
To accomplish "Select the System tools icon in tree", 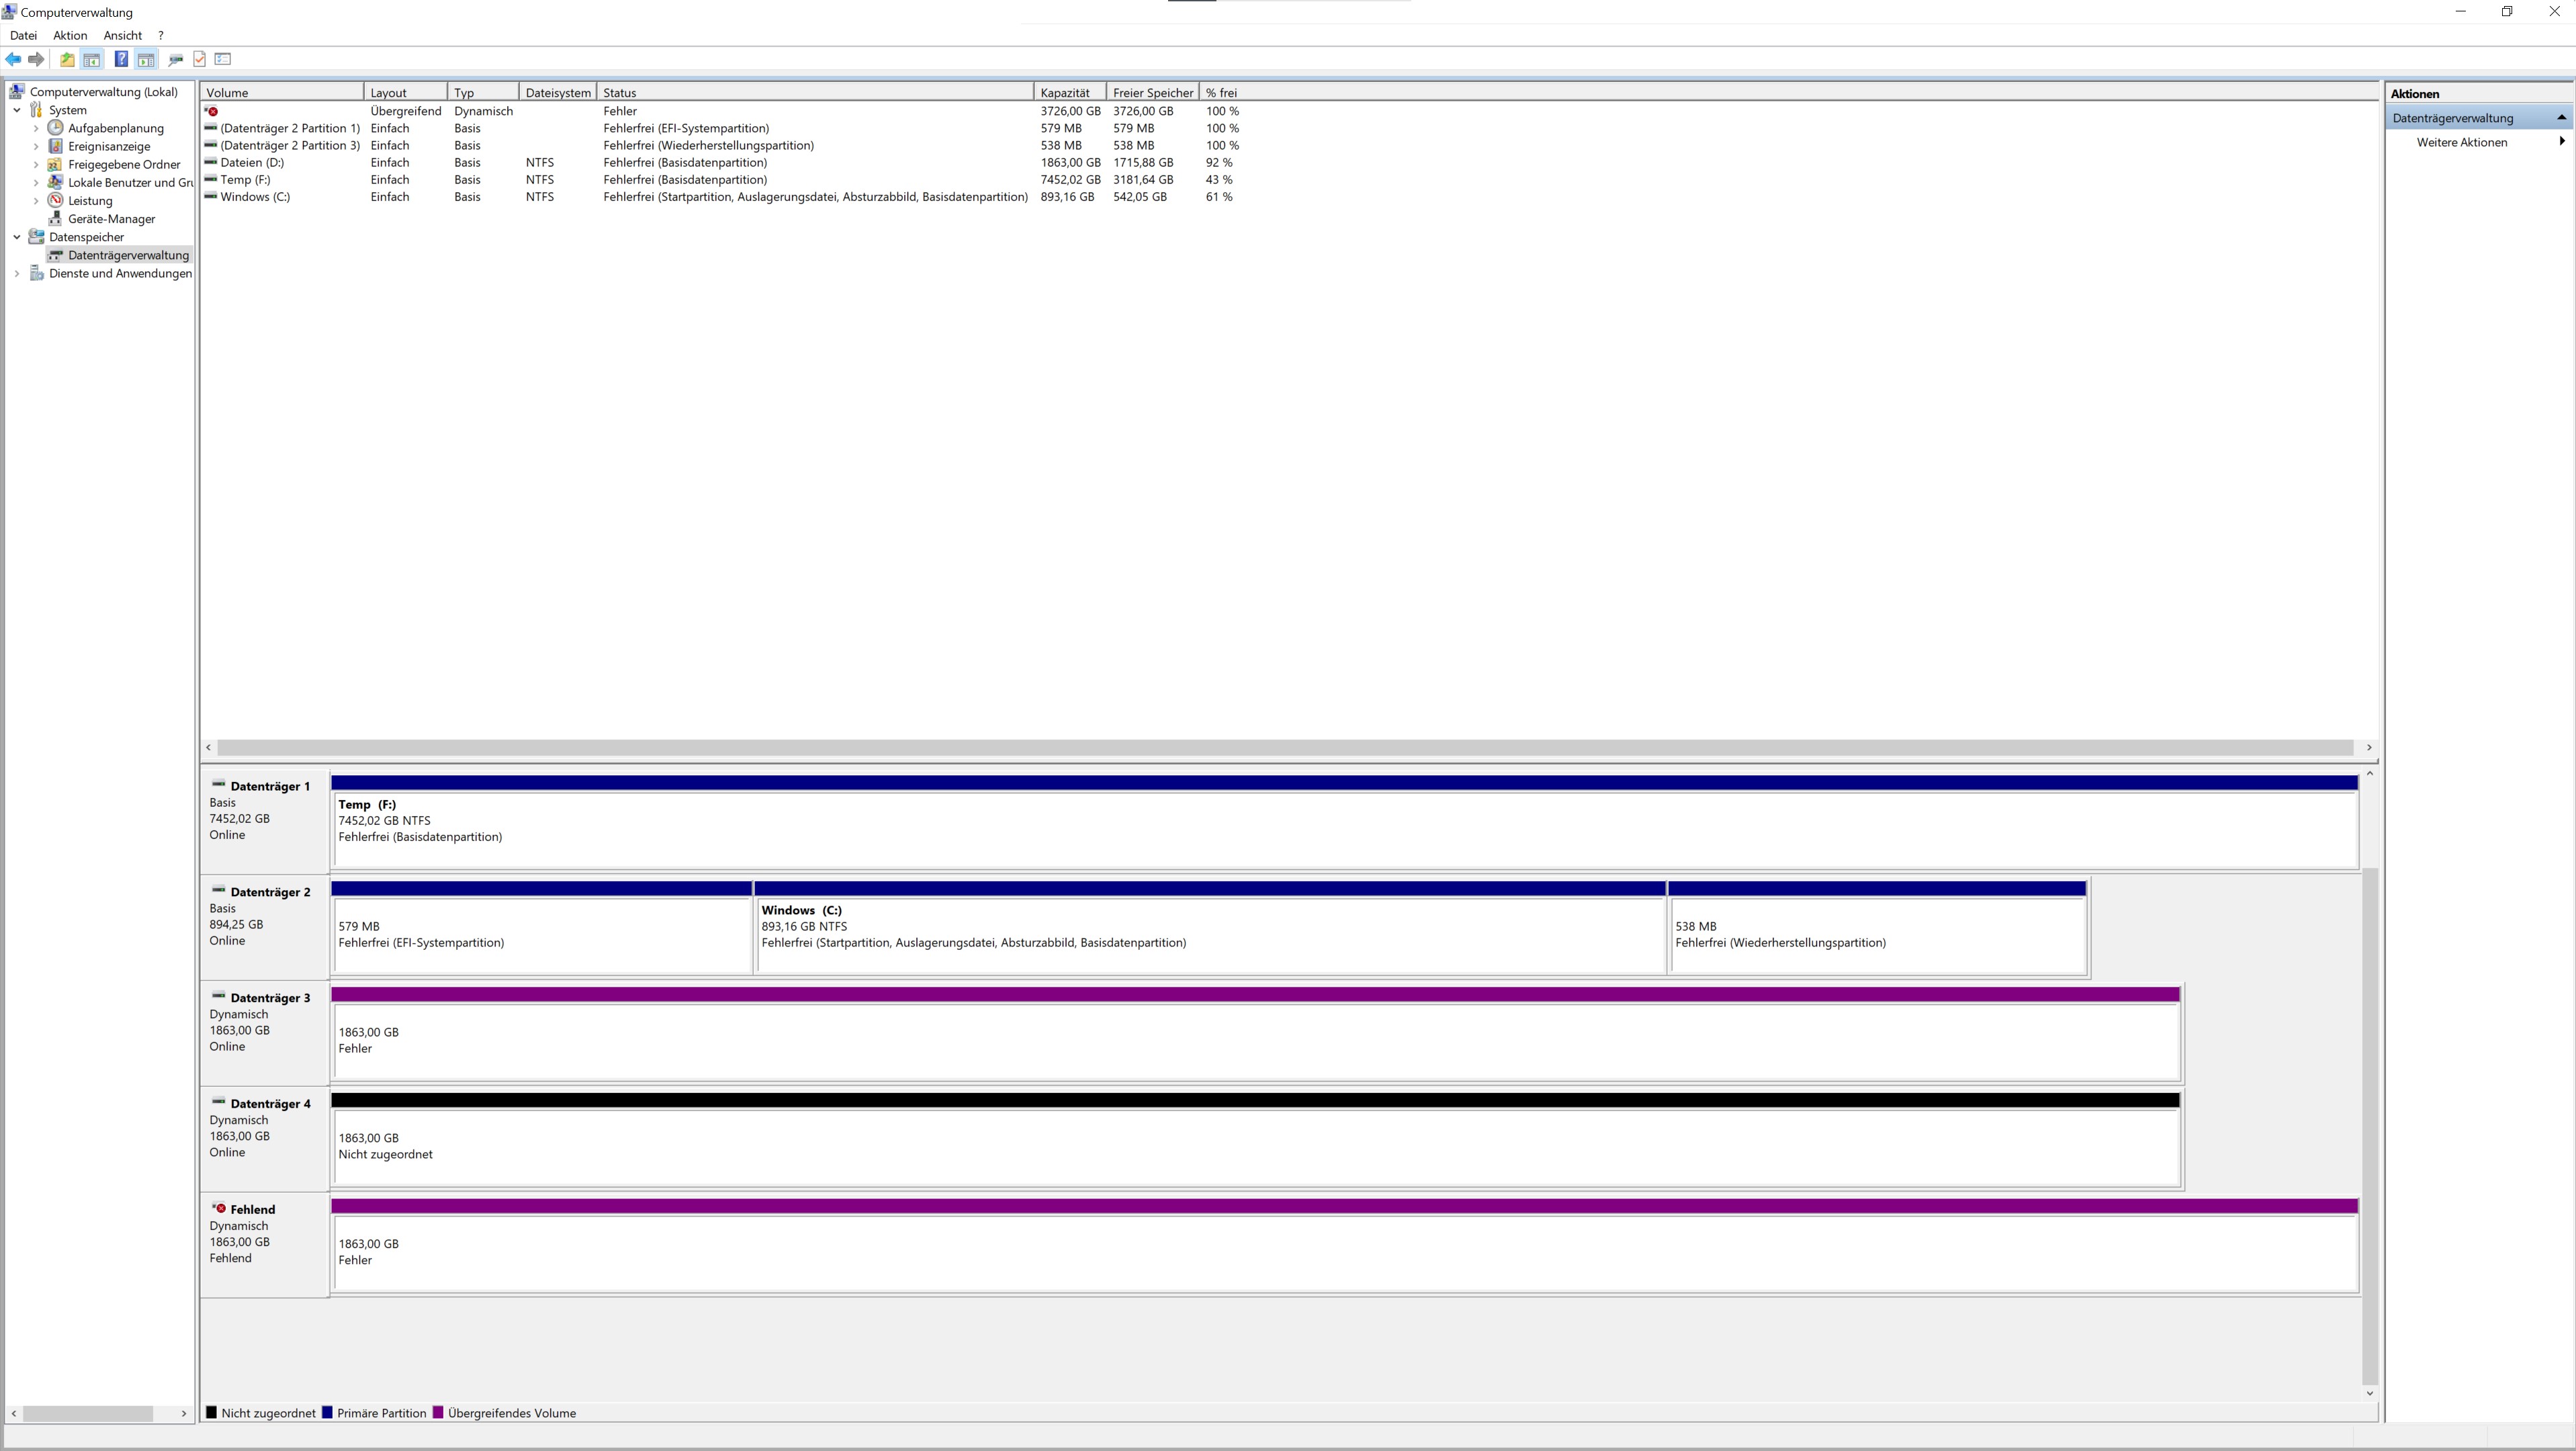I will [x=37, y=110].
